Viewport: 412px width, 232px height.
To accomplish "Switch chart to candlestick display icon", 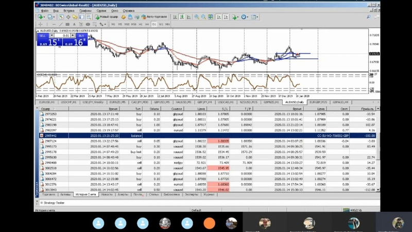I will tap(181, 17).
